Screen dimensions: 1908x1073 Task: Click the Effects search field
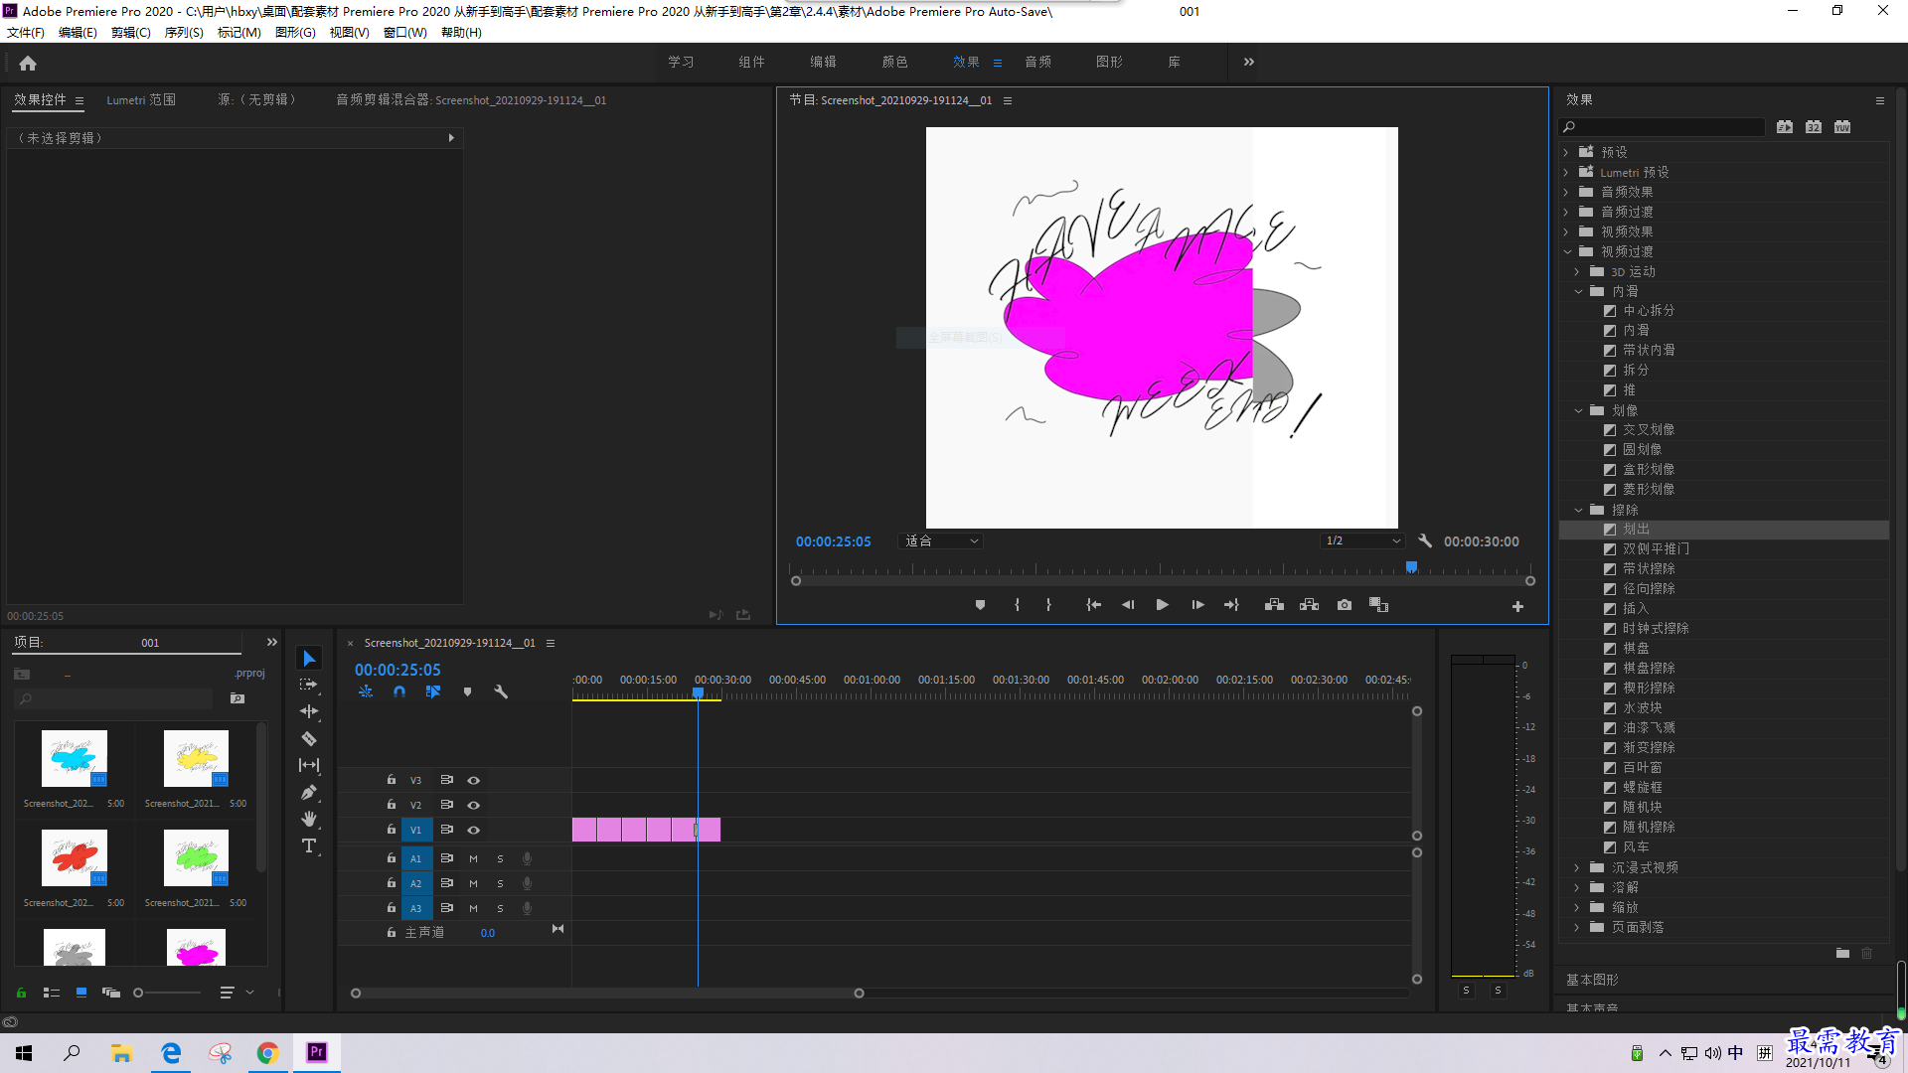1662,127
